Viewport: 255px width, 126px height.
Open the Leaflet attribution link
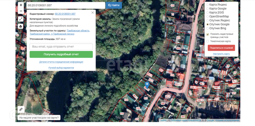[163, 120]
